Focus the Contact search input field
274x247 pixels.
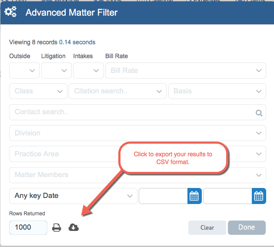[x=138, y=112]
